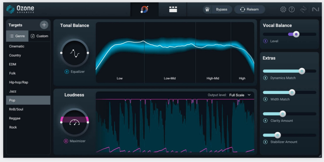Click the Low-Mid band in Tonal Balance graph

coord(170,52)
